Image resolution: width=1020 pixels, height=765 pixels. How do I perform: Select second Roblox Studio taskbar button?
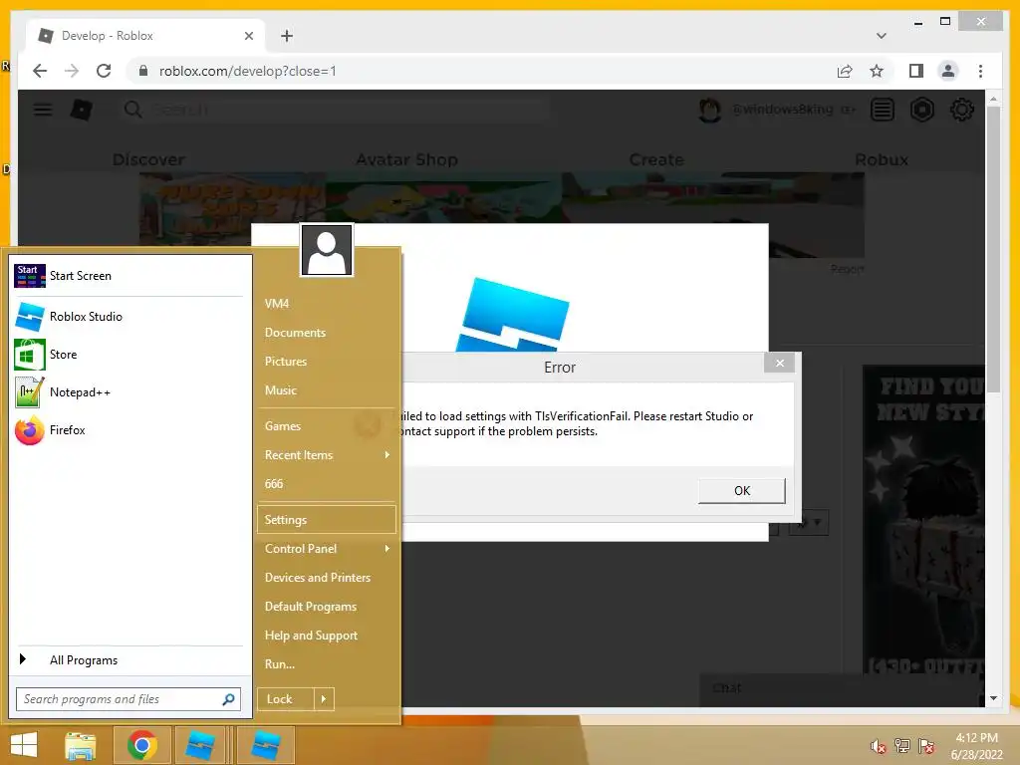265,745
